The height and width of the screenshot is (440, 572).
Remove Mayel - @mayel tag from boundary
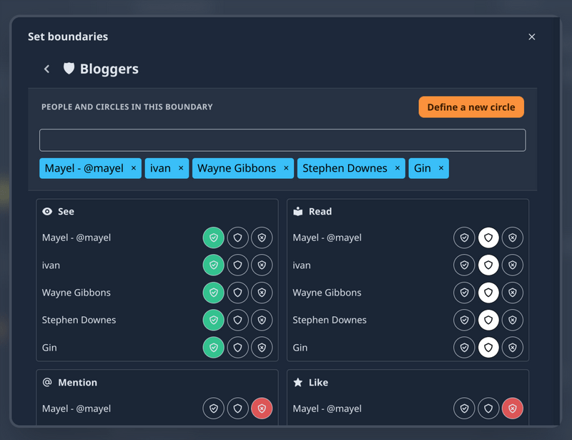click(x=134, y=168)
